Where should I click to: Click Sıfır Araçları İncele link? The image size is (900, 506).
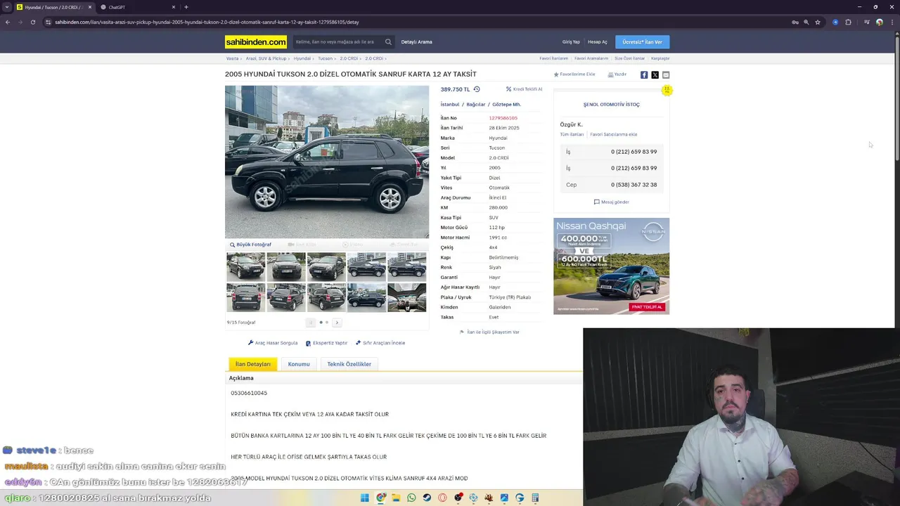(x=380, y=343)
